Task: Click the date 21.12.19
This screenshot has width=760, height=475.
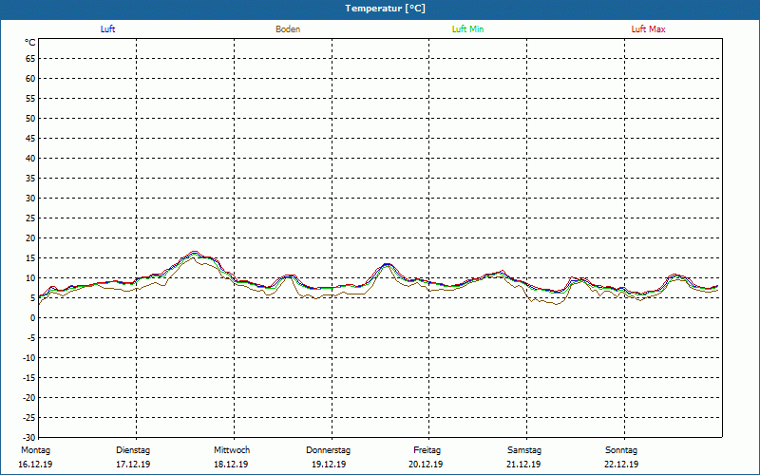Action: tap(523, 465)
